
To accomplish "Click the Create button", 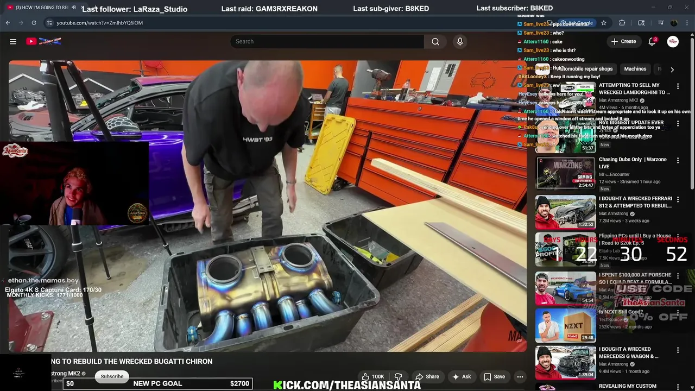I will (623, 41).
